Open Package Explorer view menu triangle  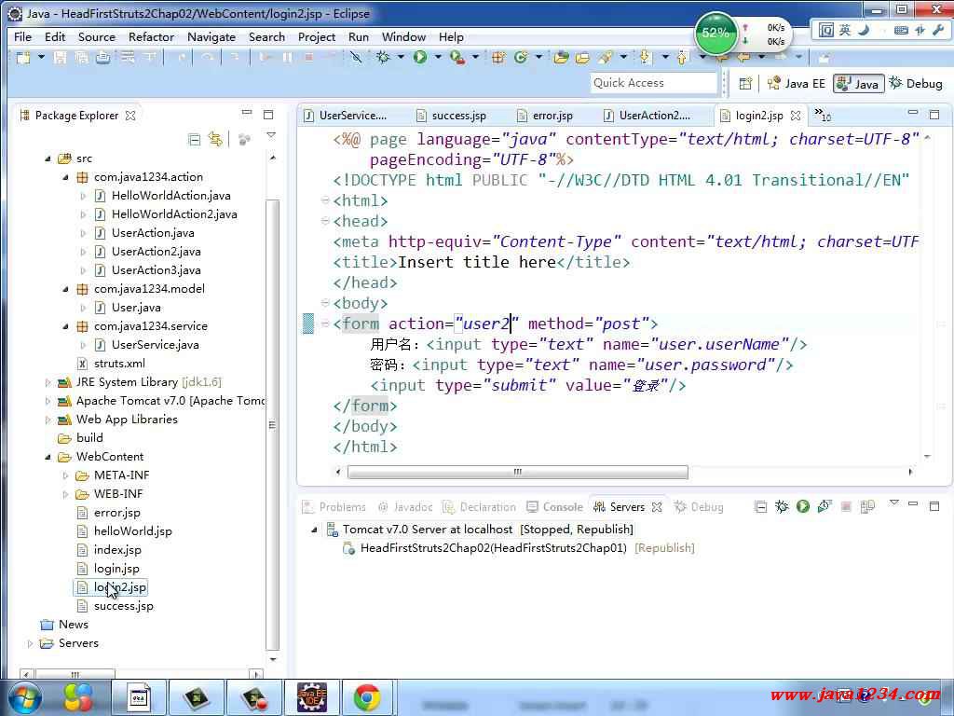tap(271, 135)
